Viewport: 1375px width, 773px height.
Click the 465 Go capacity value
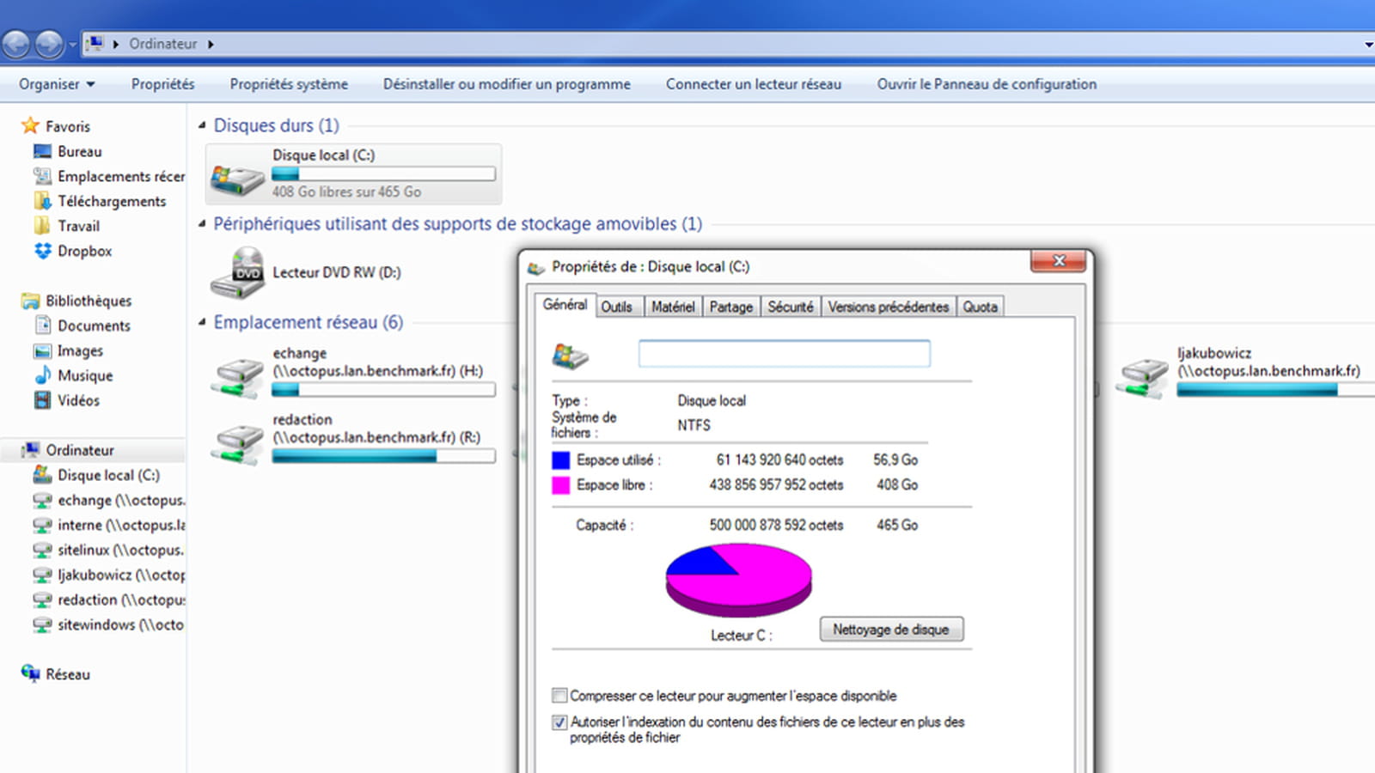[x=897, y=525]
